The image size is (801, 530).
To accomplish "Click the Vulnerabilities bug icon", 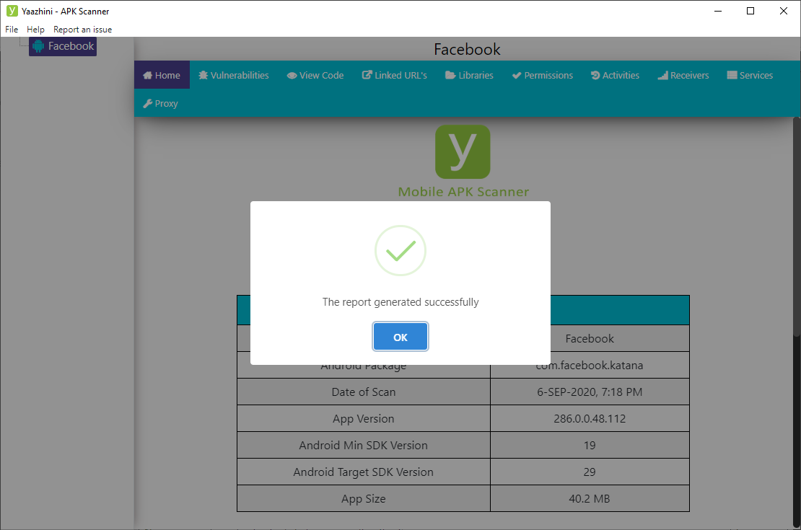I will click(x=203, y=76).
